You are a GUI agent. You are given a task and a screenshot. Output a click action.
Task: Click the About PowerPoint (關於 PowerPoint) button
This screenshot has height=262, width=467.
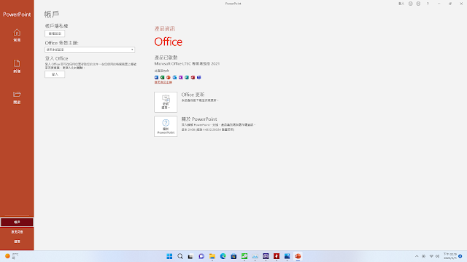point(166,126)
